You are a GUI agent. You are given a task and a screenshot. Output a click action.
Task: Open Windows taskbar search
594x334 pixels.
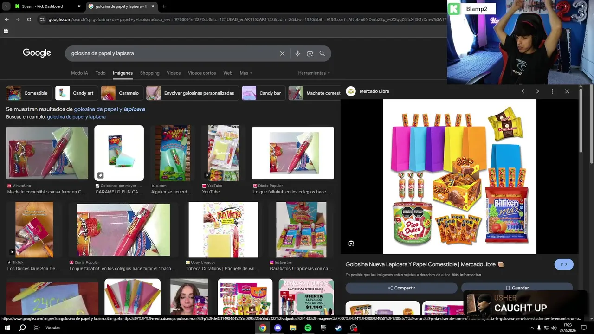(x=22, y=328)
